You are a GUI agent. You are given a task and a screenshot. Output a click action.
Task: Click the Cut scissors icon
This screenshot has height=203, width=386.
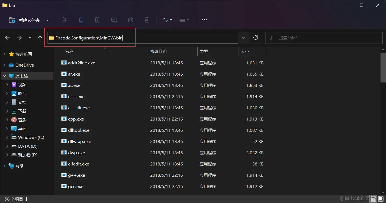click(65, 20)
